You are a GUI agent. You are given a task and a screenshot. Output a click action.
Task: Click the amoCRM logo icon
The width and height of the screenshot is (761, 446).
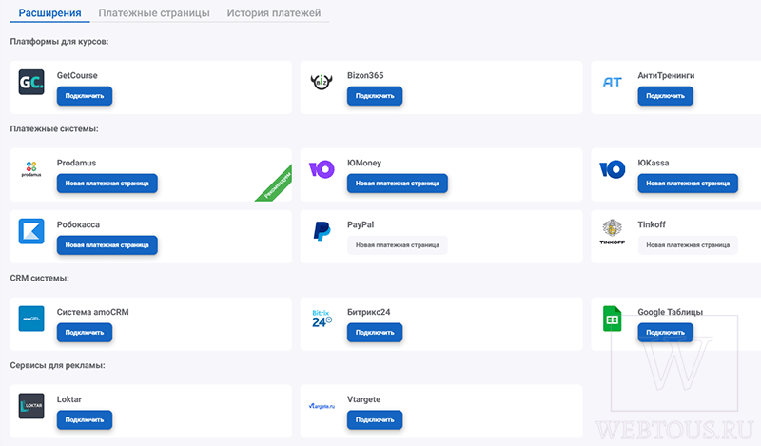click(x=31, y=319)
